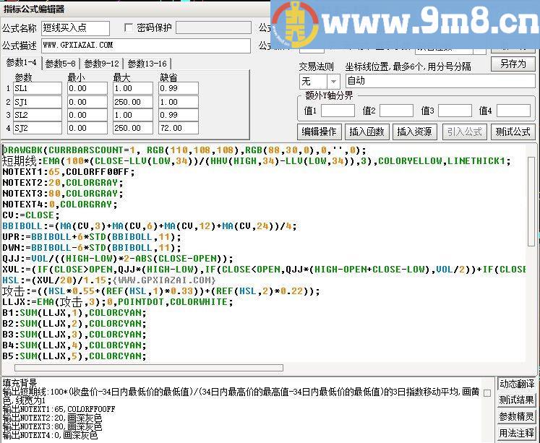This screenshot has height=443, width=540.
Task: Click the SL1 parameter name field
Action: click(x=38, y=88)
